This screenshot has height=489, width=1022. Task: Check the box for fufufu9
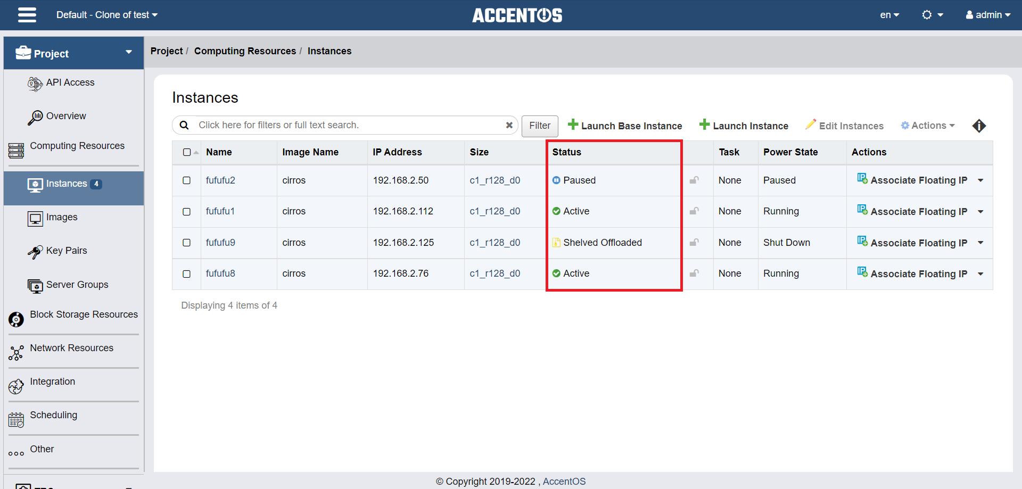tap(187, 243)
